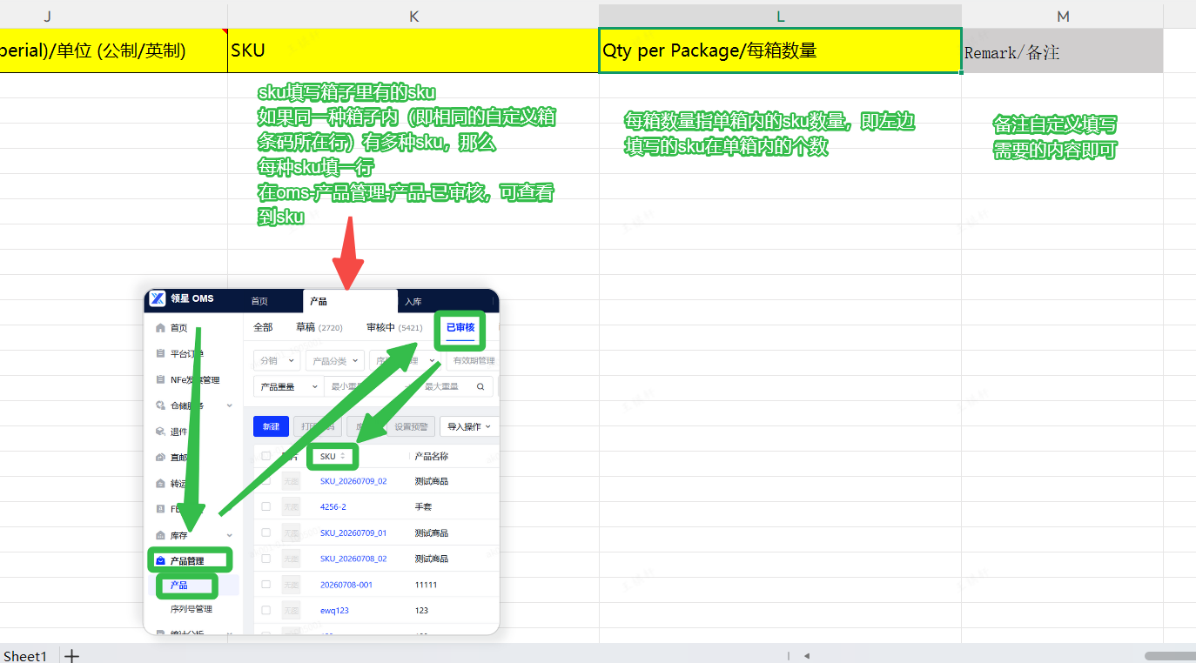Open the 产品分类 dropdown in the OMS filters
Viewport: 1196px width, 663px height.
[x=335, y=360]
